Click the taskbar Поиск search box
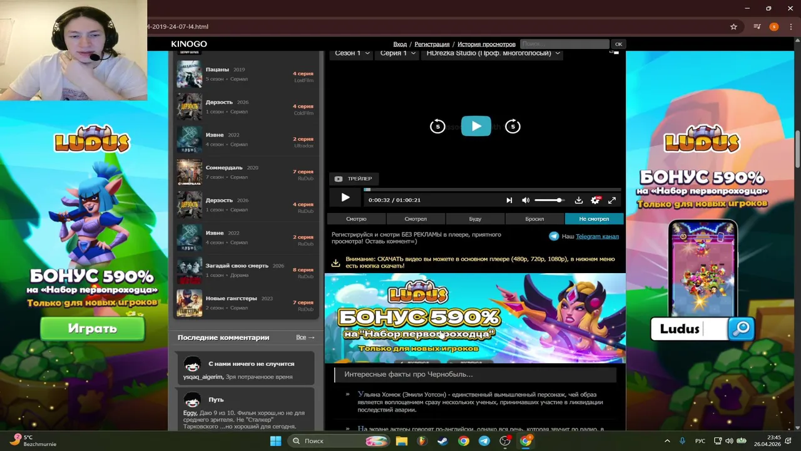 click(x=338, y=441)
